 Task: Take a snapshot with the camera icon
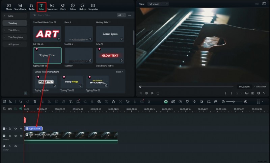click(x=252, y=93)
